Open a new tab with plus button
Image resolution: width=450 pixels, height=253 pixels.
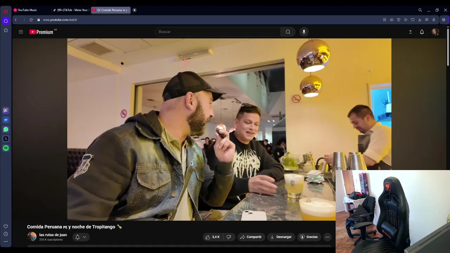pyautogui.click(x=134, y=10)
